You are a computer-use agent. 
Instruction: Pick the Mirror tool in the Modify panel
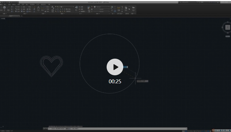pos(23,9)
